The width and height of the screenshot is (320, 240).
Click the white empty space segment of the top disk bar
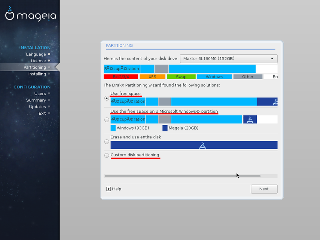click(266, 69)
